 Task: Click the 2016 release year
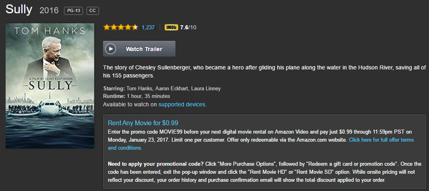[x=49, y=10]
